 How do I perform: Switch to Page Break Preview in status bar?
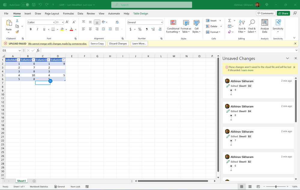point(258,187)
